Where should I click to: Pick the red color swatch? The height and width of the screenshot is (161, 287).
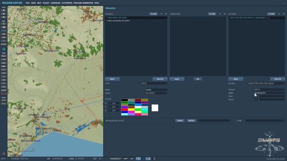pos(125,110)
